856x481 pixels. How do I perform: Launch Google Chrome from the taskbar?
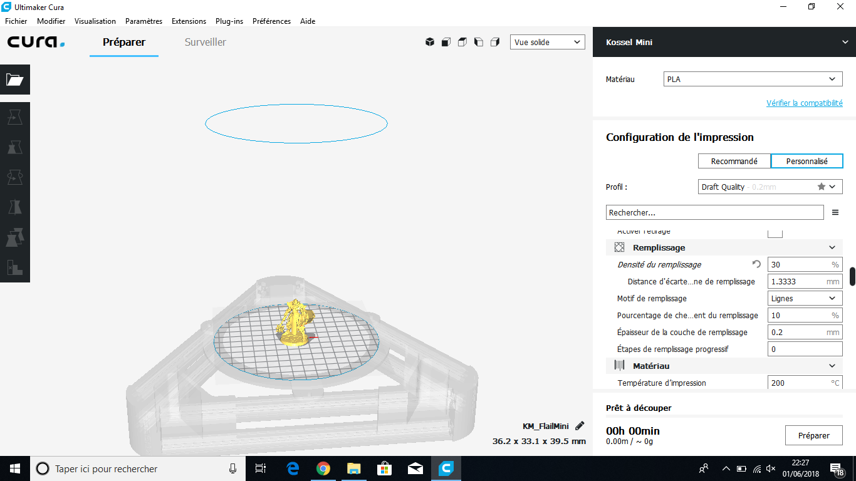point(323,468)
